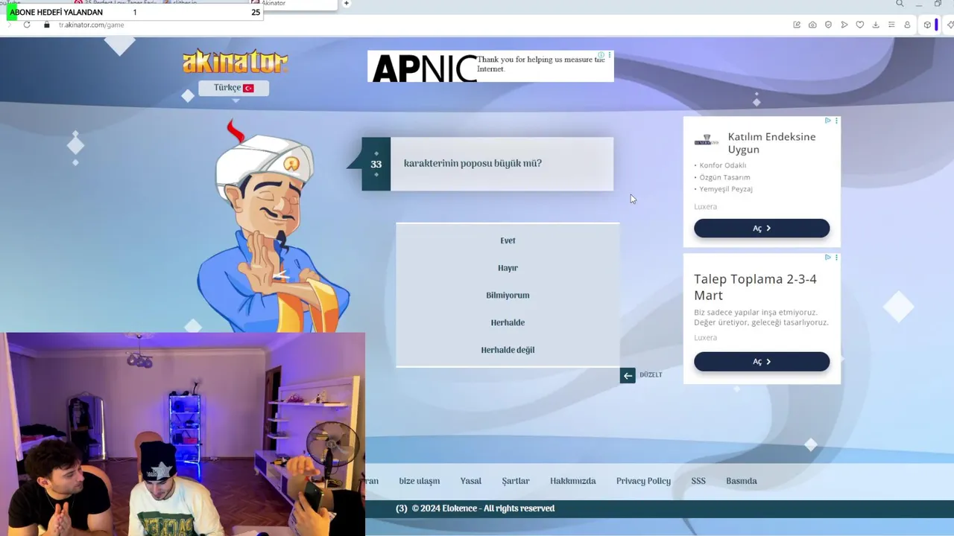
Task: Open the AI sparkle icon in the toolbar
Action: tap(950, 25)
